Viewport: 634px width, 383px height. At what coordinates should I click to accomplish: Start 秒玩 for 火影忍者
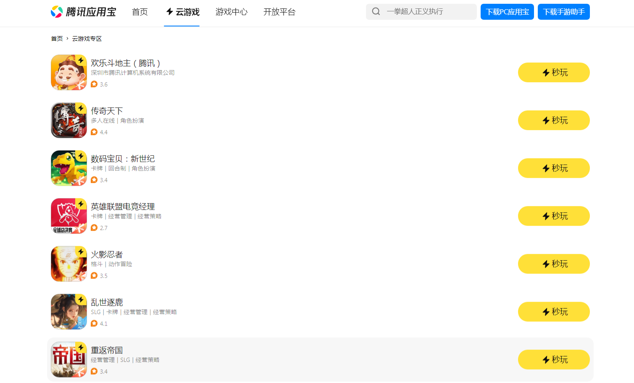click(554, 264)
